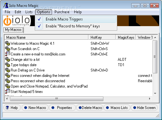Click the globe icon on New Macro button

(x=26, y=108)
